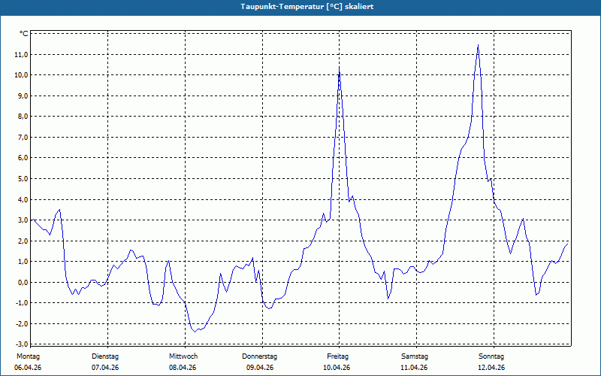The width and height of the screenshot is (601, 376).
Task: Click the date 12.04.26
Action: pos(491,368)
